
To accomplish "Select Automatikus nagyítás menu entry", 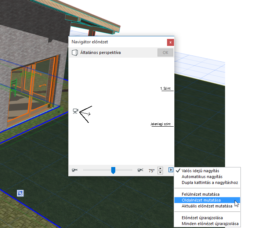I will tap(207, 177).
